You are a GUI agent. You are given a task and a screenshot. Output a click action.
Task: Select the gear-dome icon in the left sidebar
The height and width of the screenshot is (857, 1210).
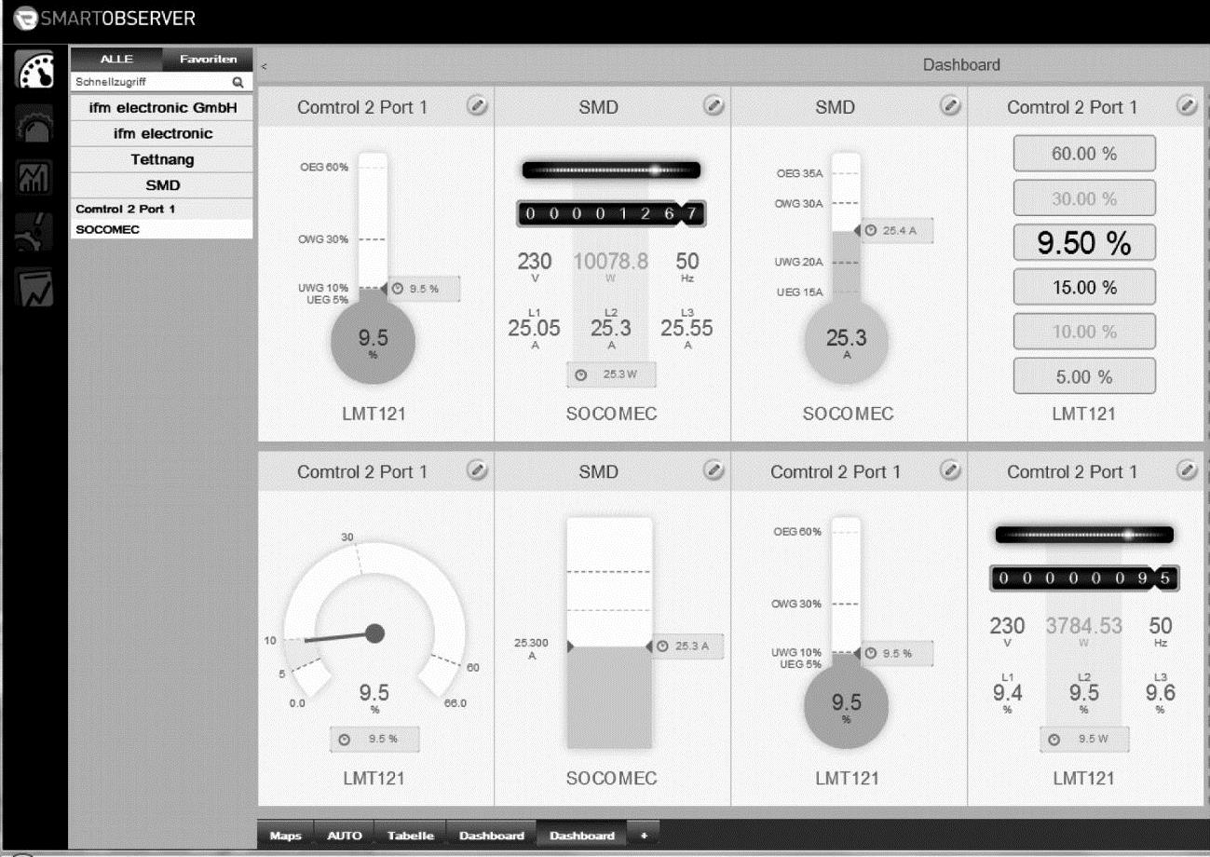pos(35,124)
